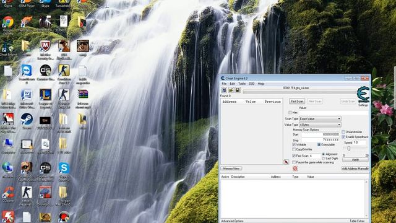Click Advanced Options in status bar

(232, 221)
